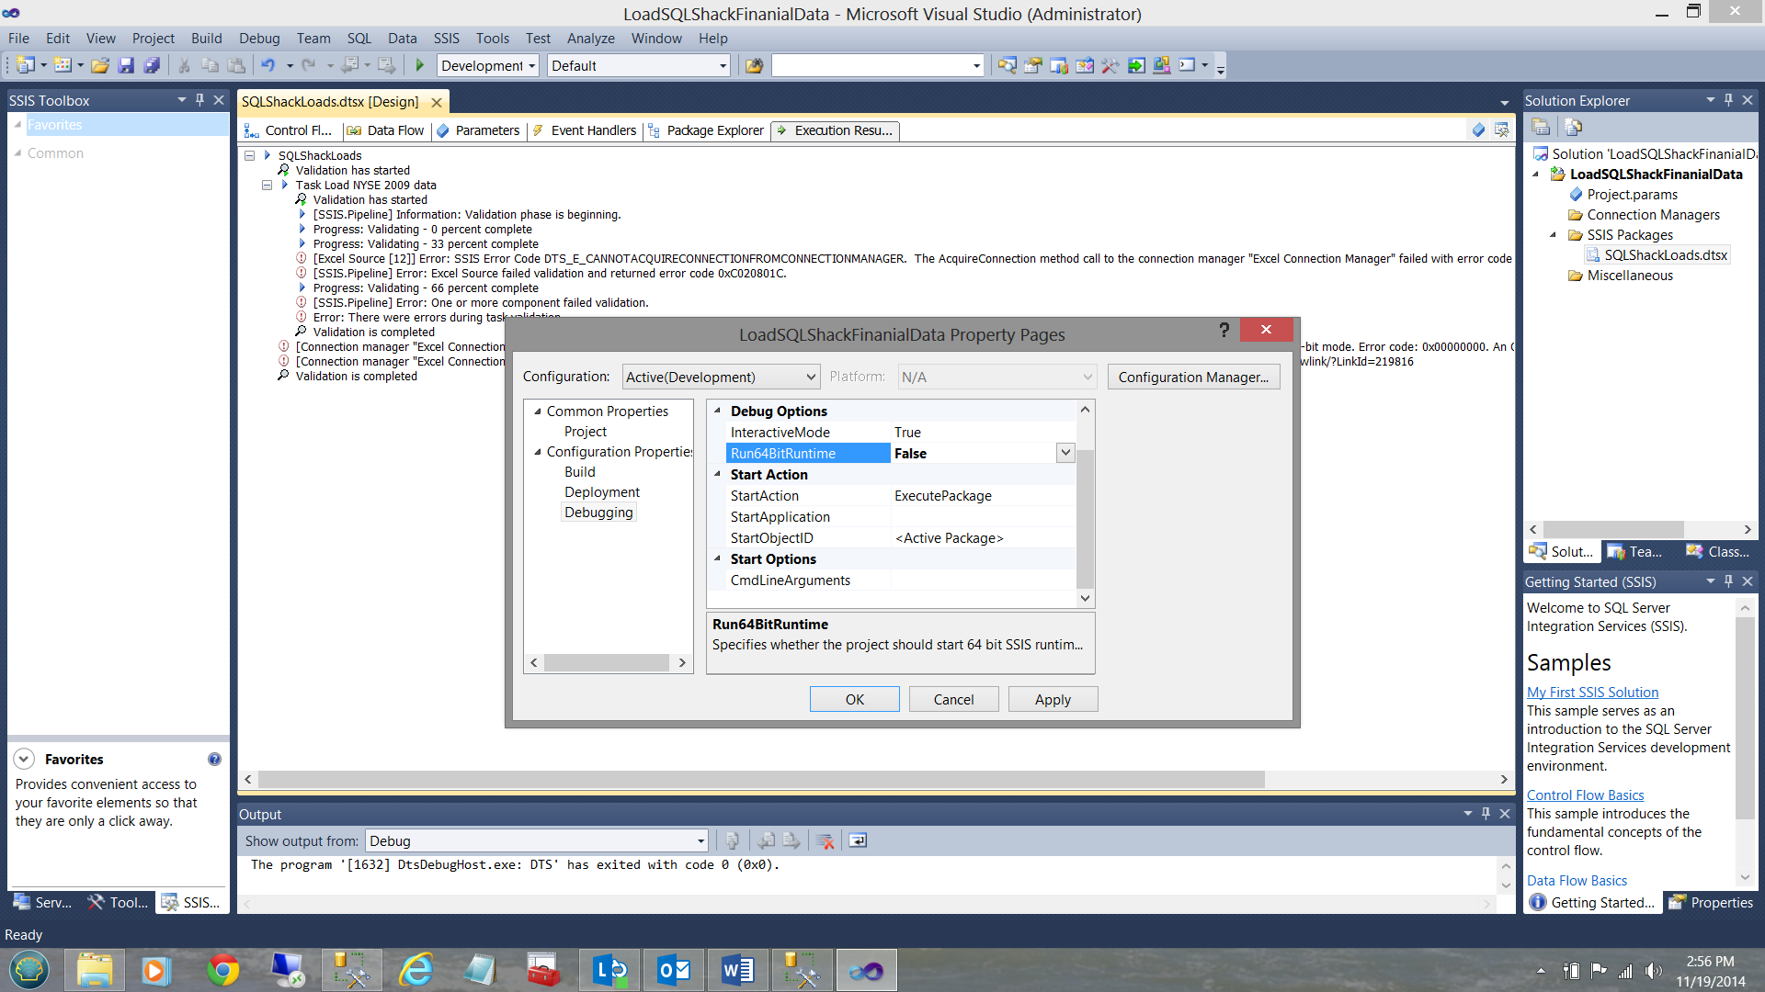The width and height of the screenshot is (1765, 992).
Task: Click the Toolbox hammer-wrench toolbar icon
Action: click(1110, 65)
